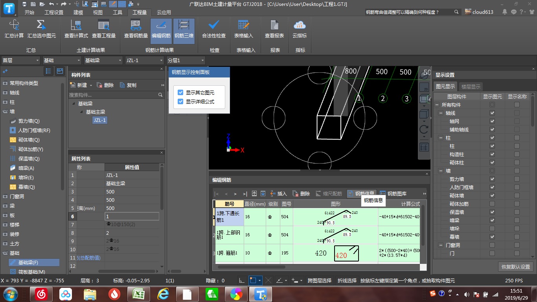Open 表格输入 tool
This screenshot has width=537, height=302.
244,29
